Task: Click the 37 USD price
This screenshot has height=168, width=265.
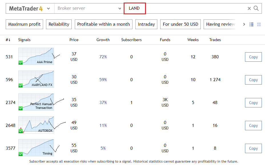Action: 74,57
